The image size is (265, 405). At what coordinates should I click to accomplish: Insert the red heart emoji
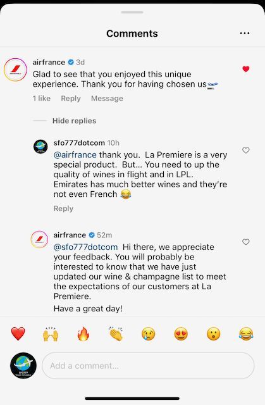click(x=18, y=333)
